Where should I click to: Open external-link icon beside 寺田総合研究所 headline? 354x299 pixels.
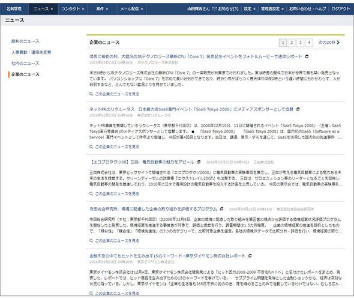point(222,209)
